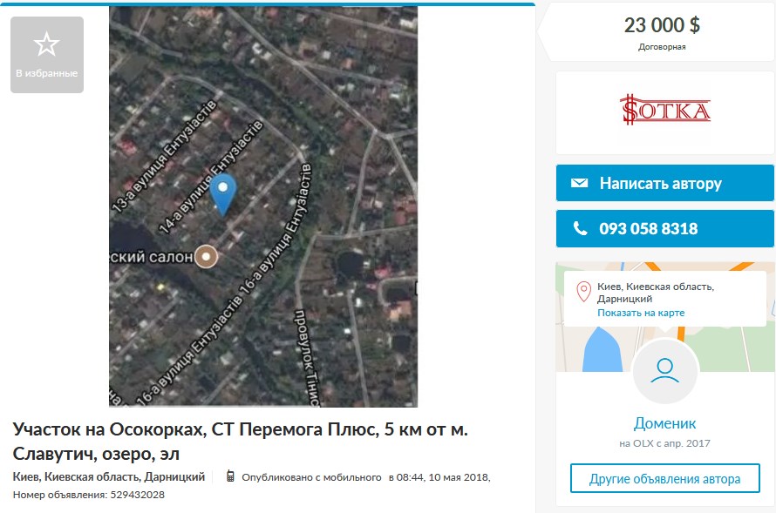Click the phone handset icon
This screenshot has width=776, height=513.
point(580,228)
